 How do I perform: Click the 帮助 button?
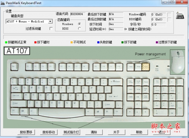pos(139,132)
